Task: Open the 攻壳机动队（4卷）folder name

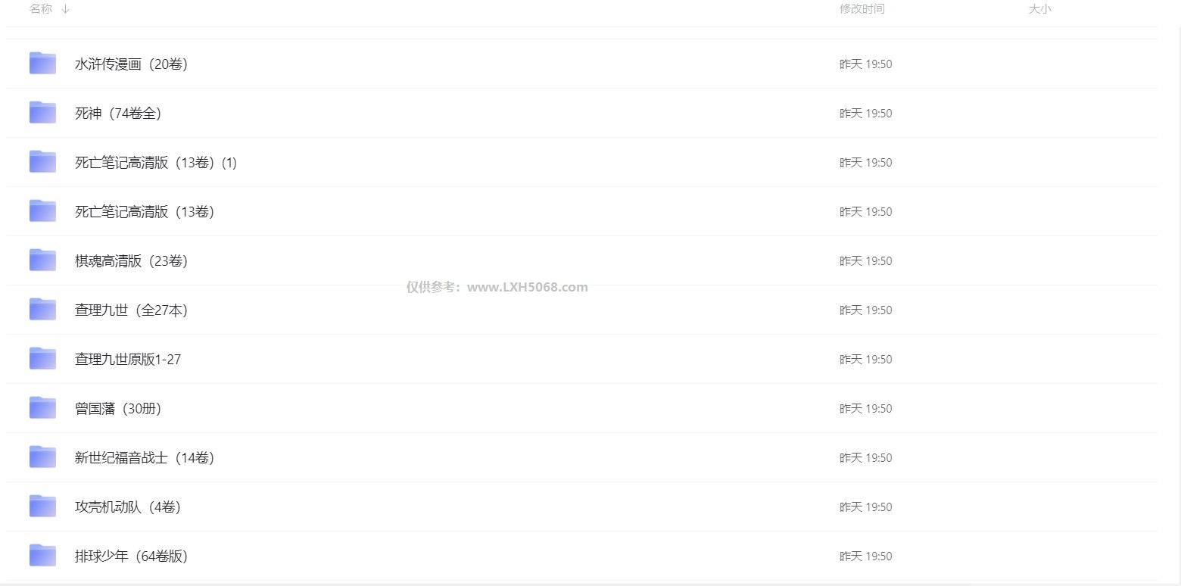Action: [x=128, y=507]
